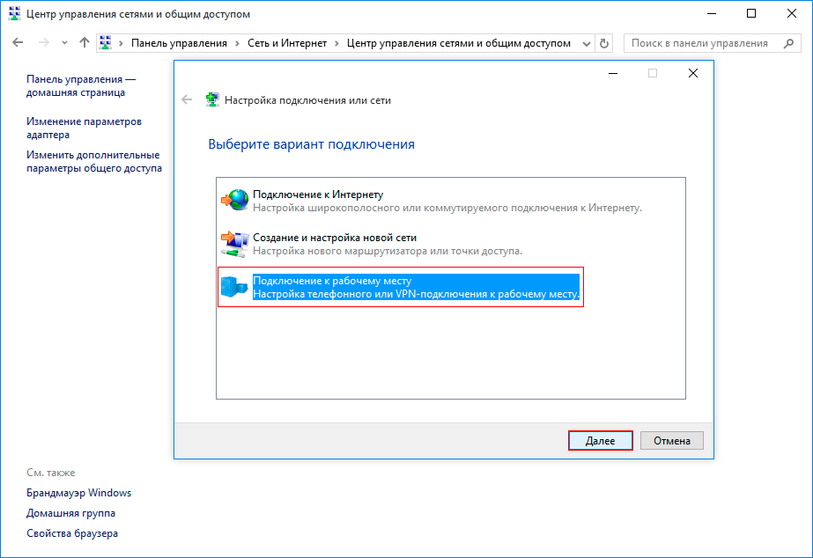Close the main Control Panel window
Viewport: 813px width, 558px height.
pyautogui.click(x=791, y=14)
